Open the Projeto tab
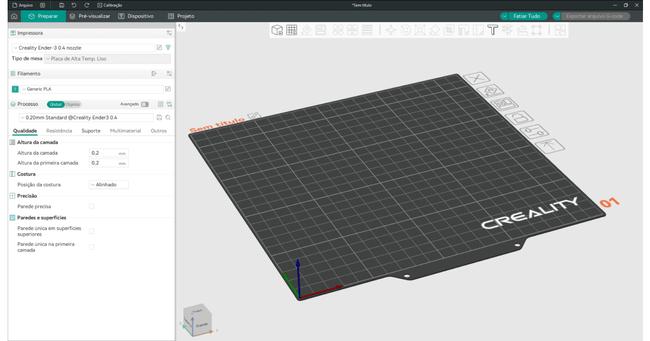The image size is (650, 341). 181,16
